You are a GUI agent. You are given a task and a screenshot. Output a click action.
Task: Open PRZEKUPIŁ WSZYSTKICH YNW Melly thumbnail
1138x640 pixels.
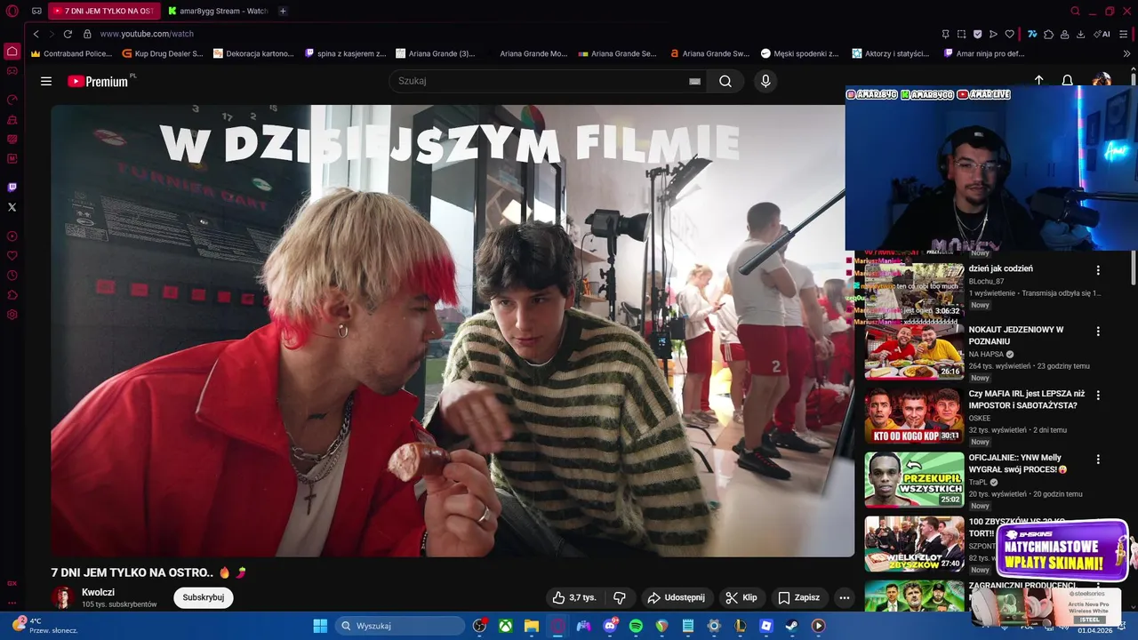914,480
